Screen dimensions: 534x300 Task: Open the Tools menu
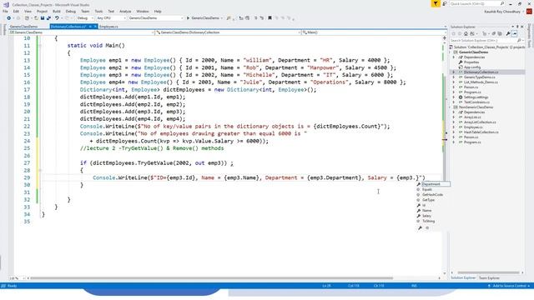[98, 11]
